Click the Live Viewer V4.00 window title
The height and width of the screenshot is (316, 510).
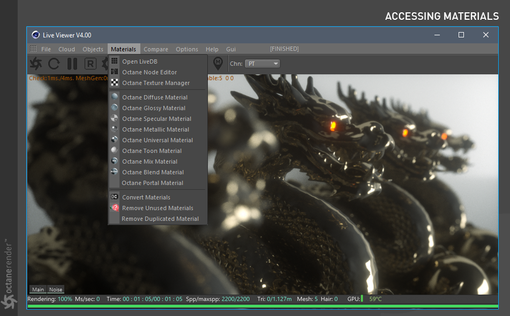[67, 35]
